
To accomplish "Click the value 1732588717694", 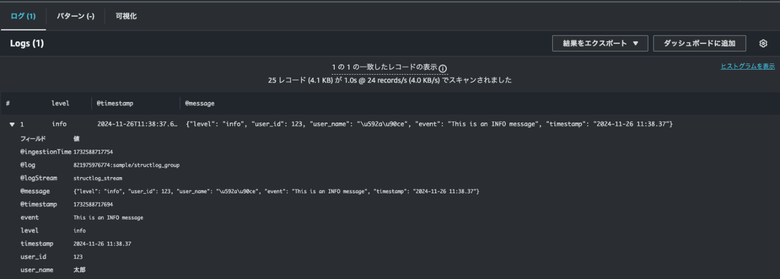I will pos(94,204).
